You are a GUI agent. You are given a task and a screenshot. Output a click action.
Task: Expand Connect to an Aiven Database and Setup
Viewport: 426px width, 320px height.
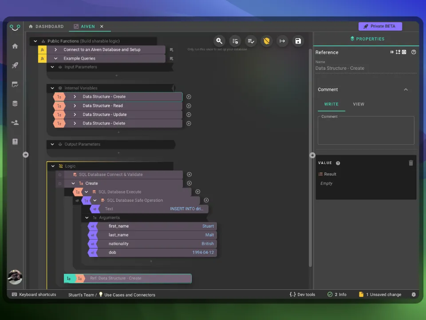click(x=55, y=50)
